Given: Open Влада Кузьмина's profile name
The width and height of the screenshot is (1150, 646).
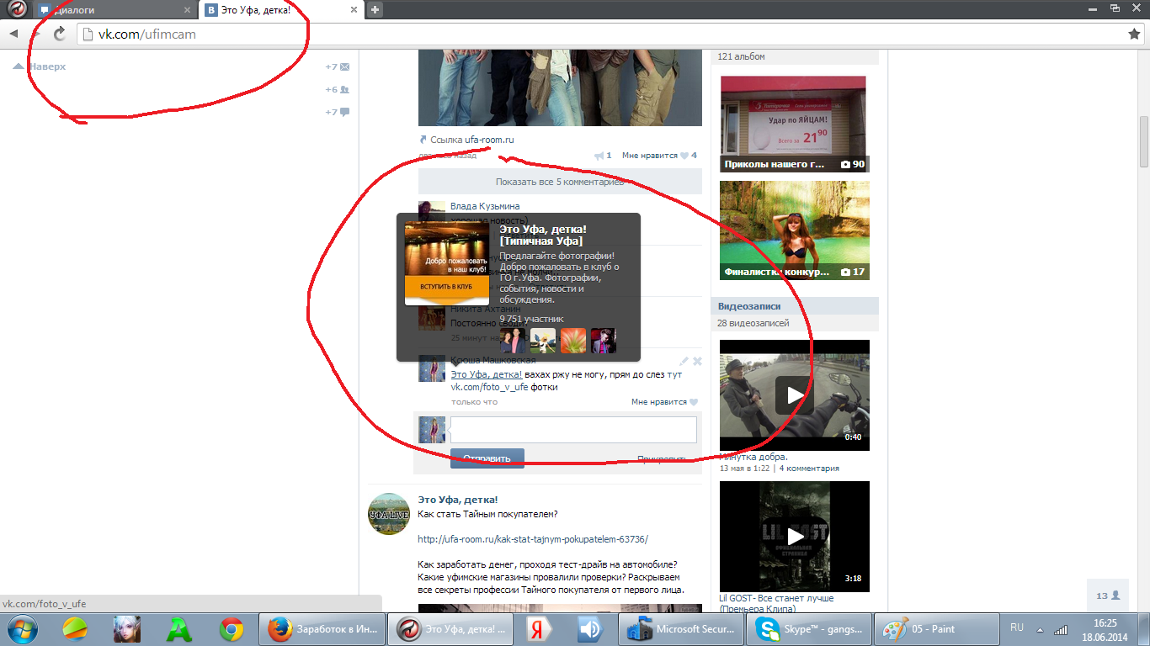Looking at the screenshot, I should 485,206.
